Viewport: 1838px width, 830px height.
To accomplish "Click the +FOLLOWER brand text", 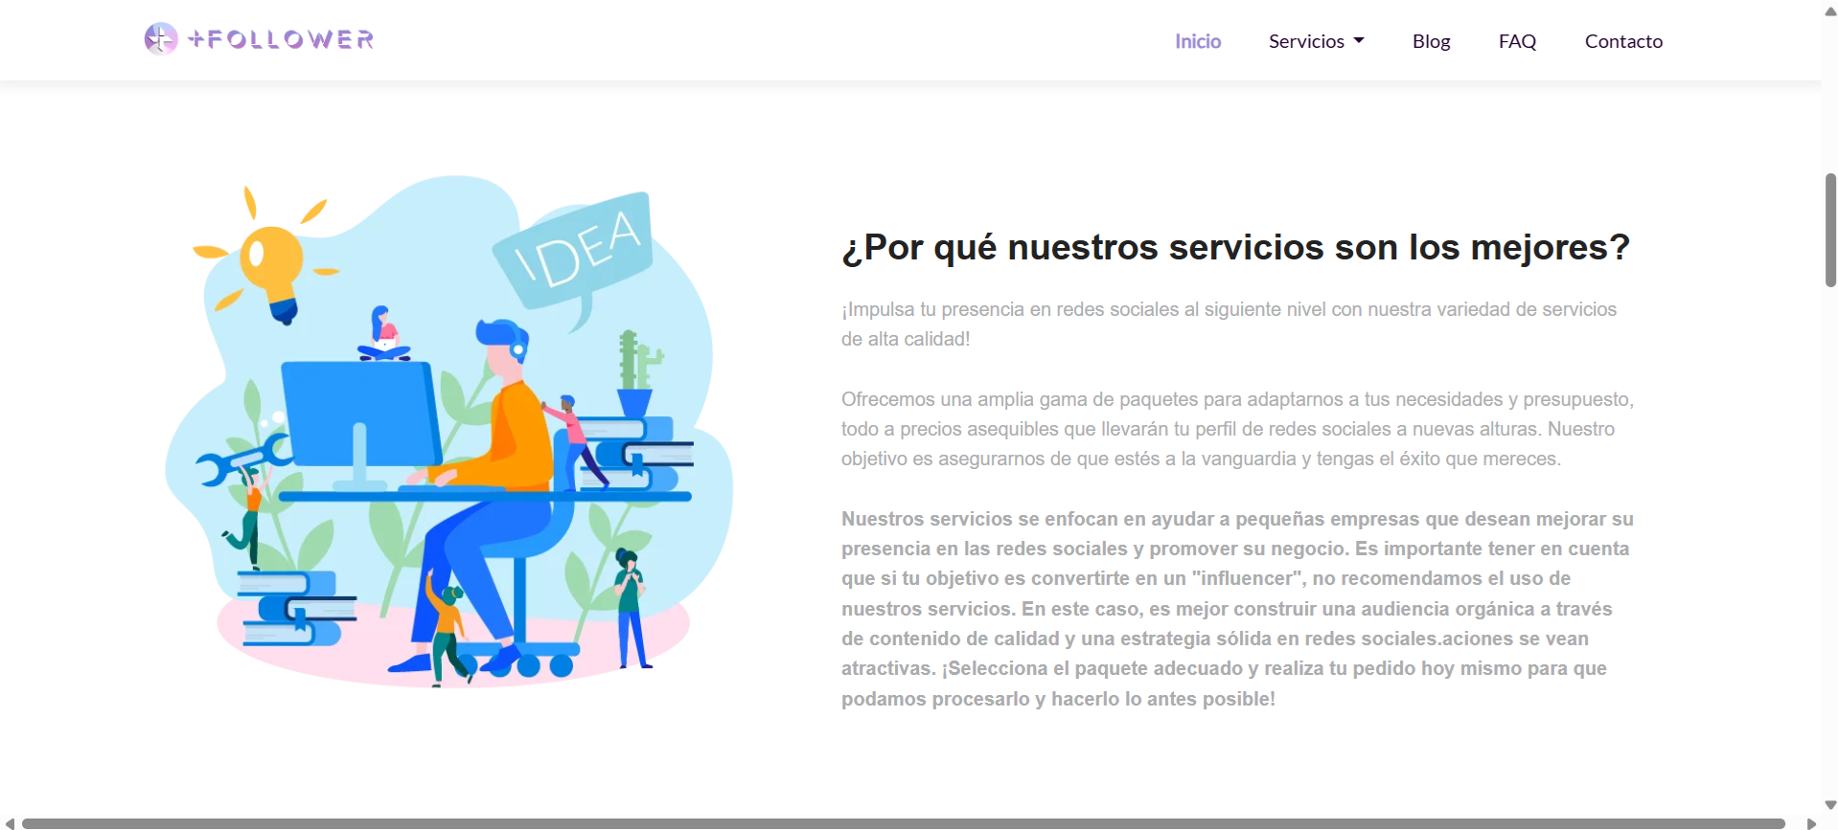I will point(281,39).
